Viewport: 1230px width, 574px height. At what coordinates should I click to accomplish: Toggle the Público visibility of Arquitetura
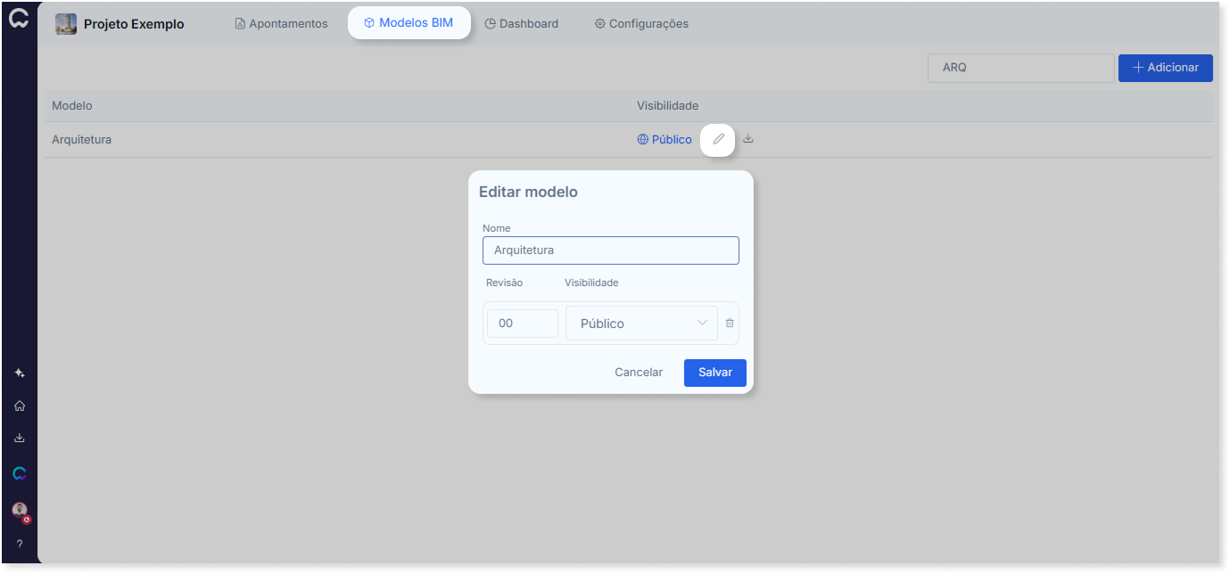click(x=665, y=140)
